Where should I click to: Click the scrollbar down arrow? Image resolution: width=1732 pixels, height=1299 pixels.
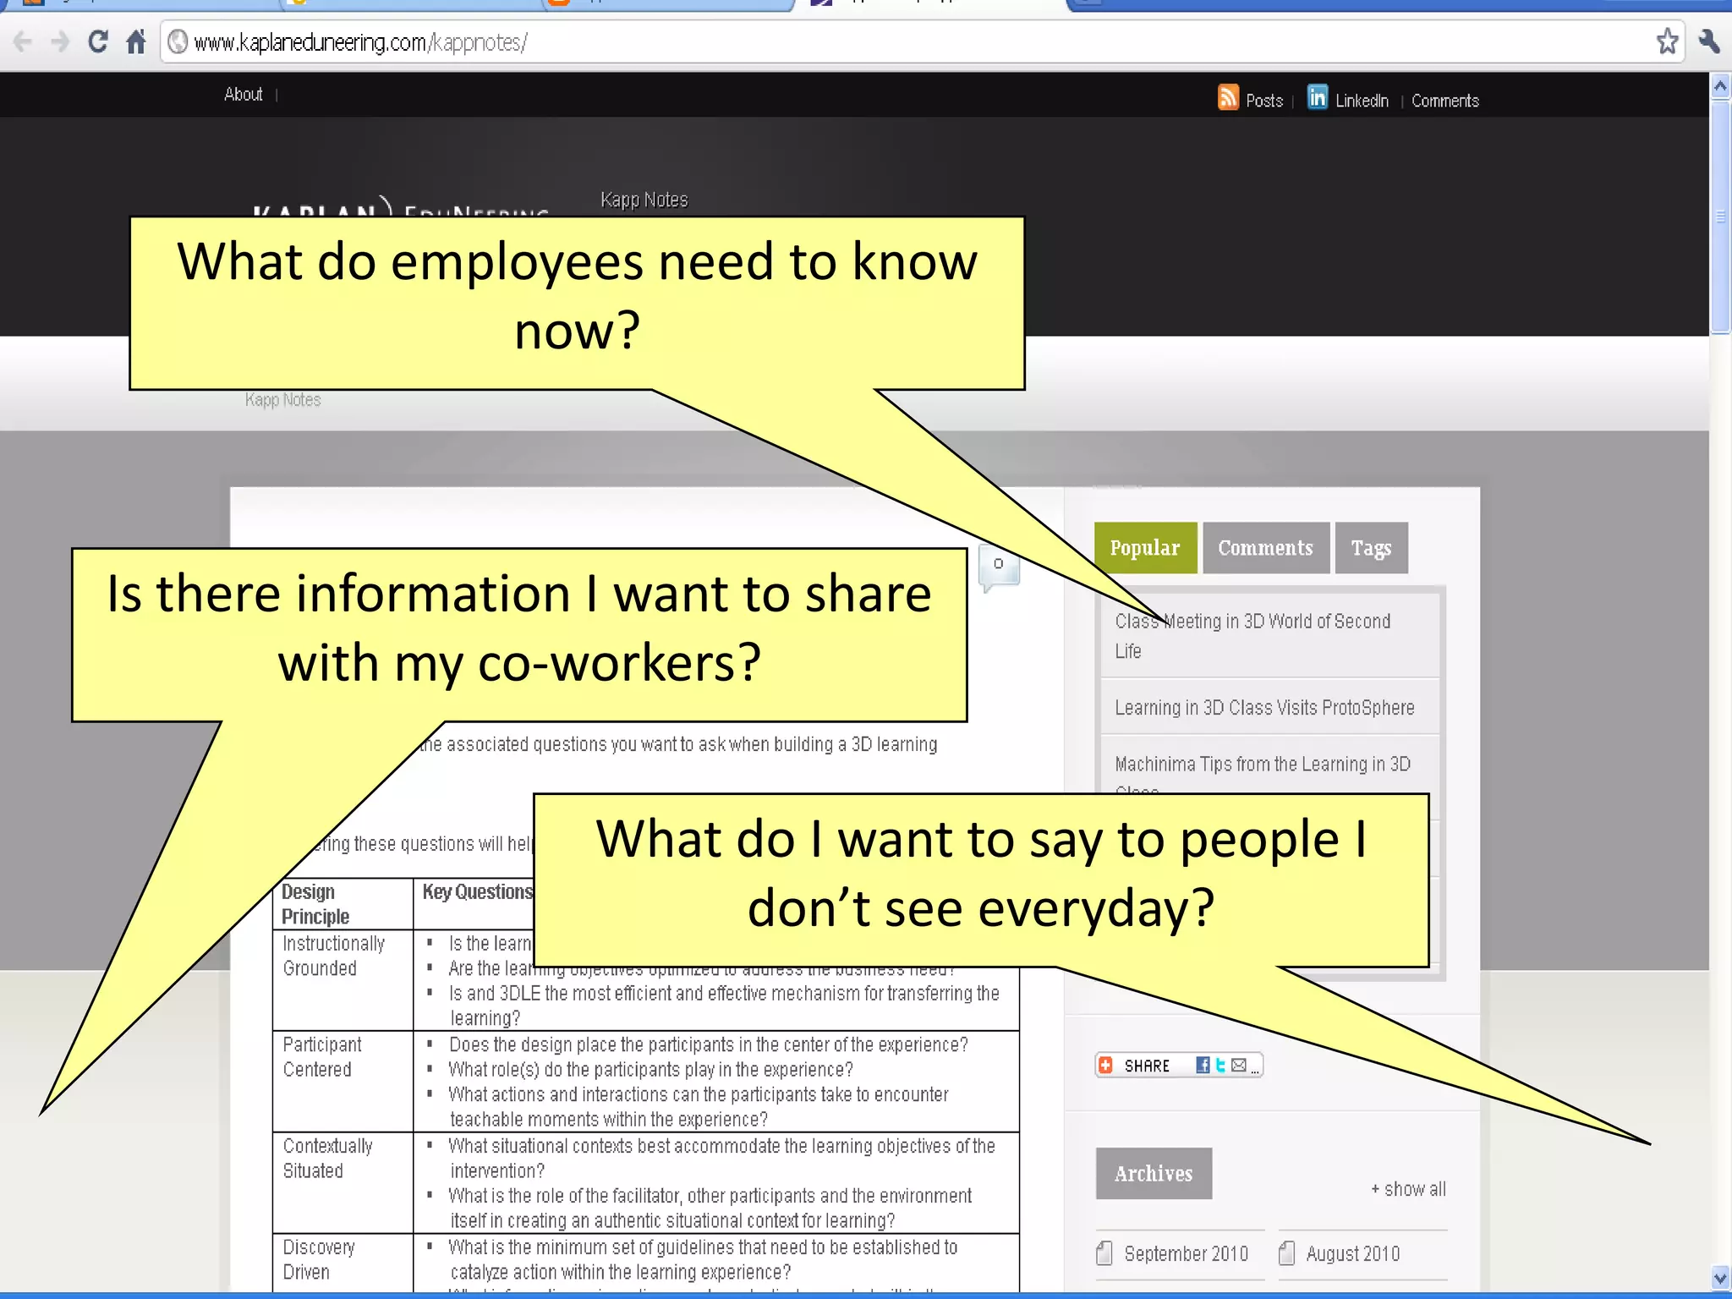1720,1278
